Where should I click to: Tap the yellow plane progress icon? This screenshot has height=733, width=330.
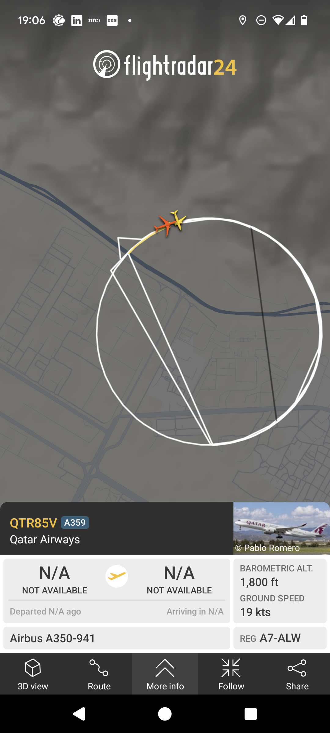(117, 576)
